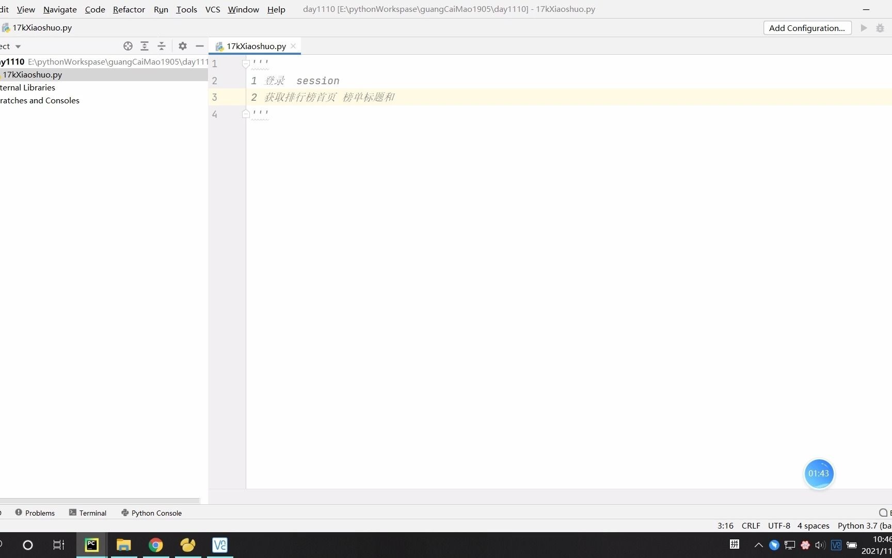Click the blue bird tray icon
892x558 pixels.
pos(774,545)
